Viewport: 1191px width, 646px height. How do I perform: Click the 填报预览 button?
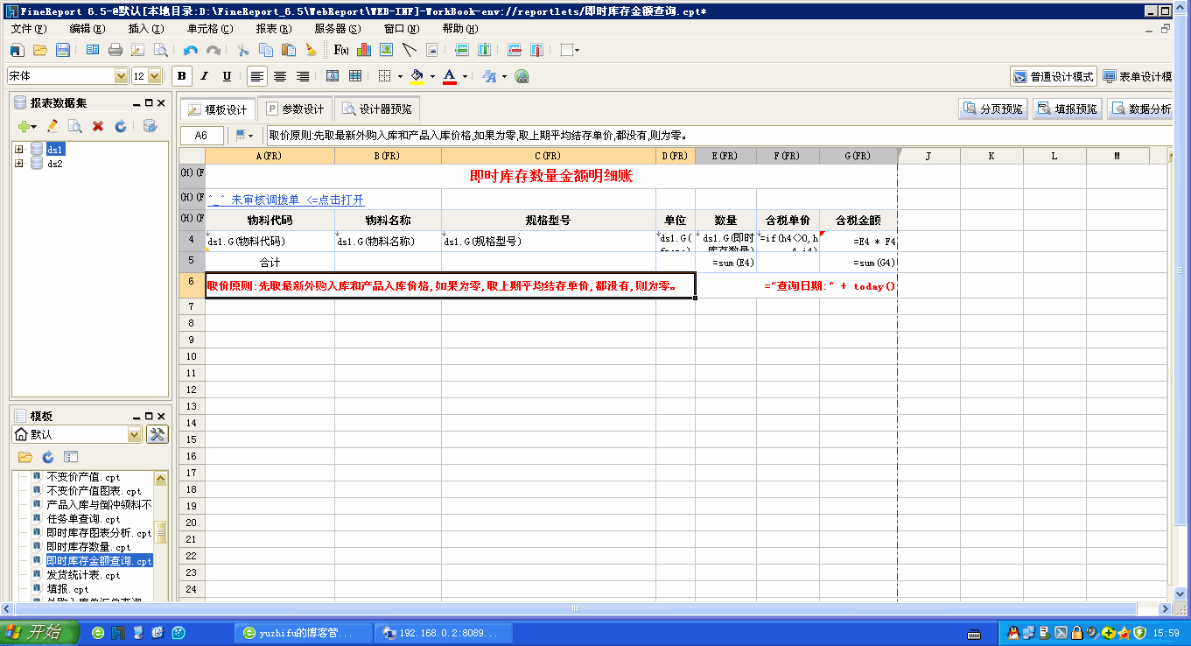(1068, 109)
